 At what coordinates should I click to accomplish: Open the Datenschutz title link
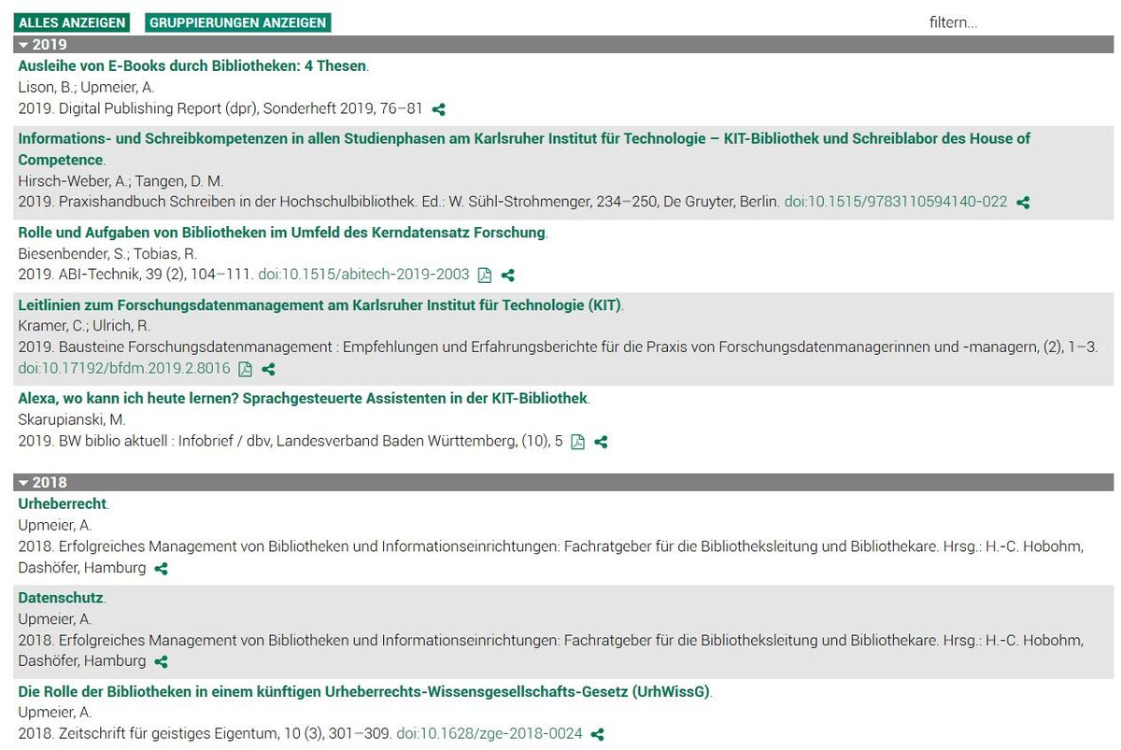(x=61, y=598)
